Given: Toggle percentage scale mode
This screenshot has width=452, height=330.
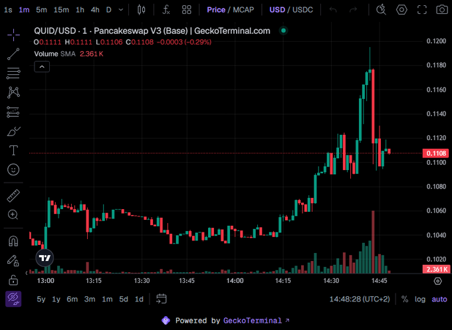Looking at the screenshot, I should [405, 299].
